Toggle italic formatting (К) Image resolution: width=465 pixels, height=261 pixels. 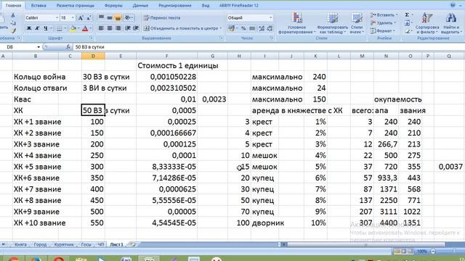37,28
